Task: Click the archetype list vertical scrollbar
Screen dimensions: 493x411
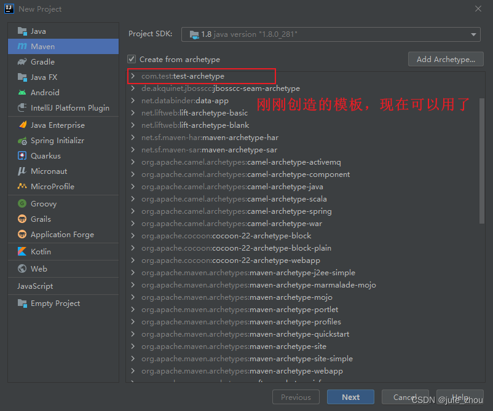Action: (x=482, y=161)
